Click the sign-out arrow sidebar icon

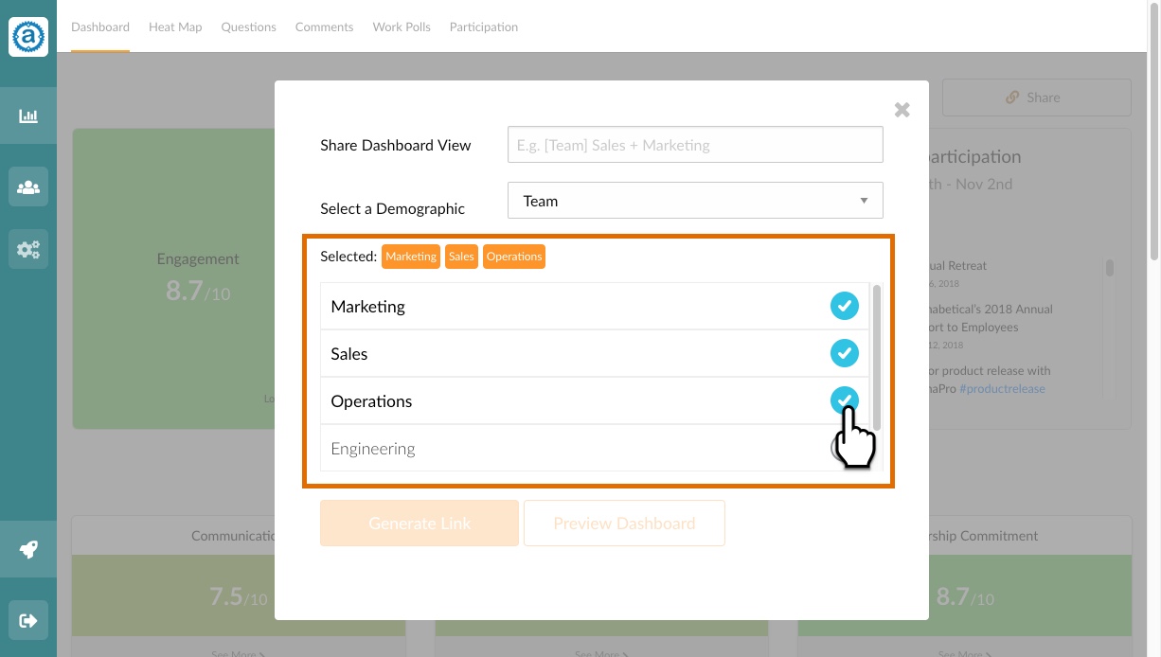click(28, 621)
